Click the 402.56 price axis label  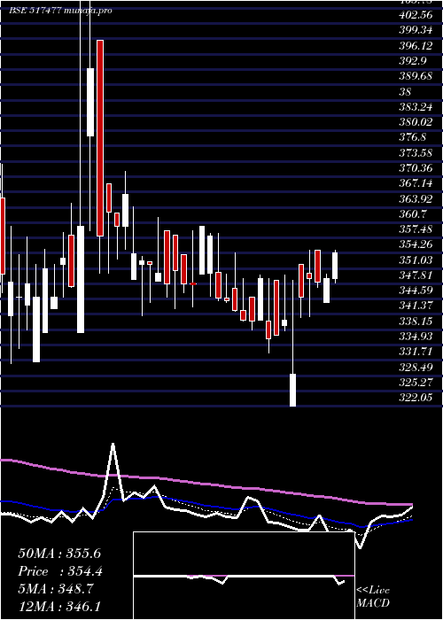point(415,16)
